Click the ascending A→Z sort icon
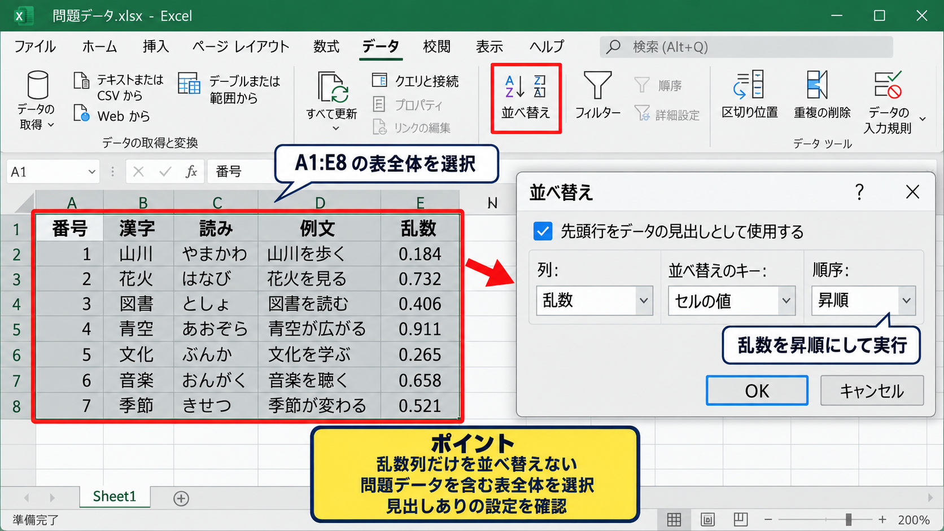This screenshot has width=944, height=531. coord(514,86)
